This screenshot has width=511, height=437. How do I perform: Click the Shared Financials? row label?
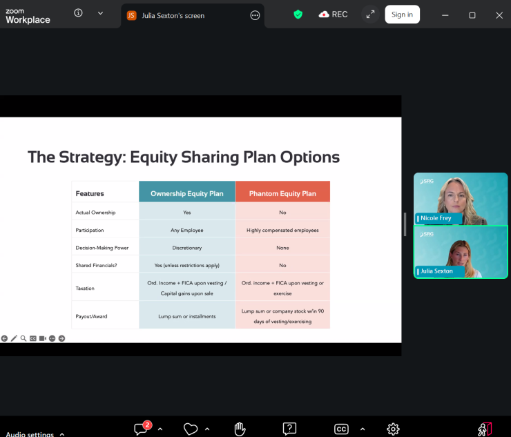click(x=96, y=265)
